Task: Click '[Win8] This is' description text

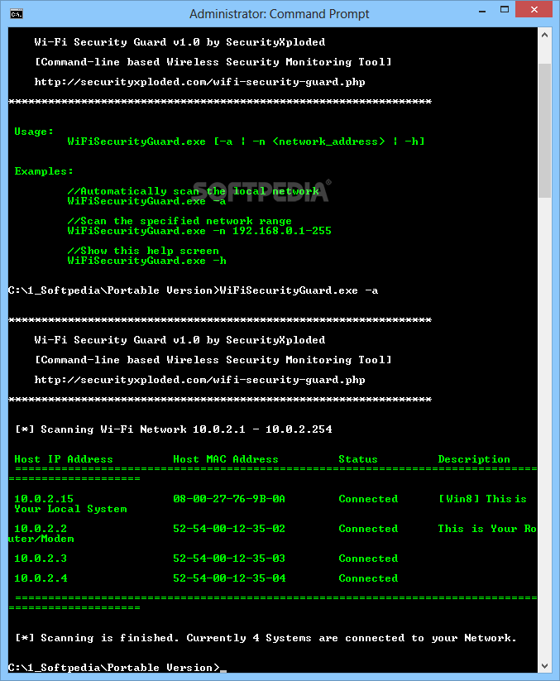Action: coord(482,499)
